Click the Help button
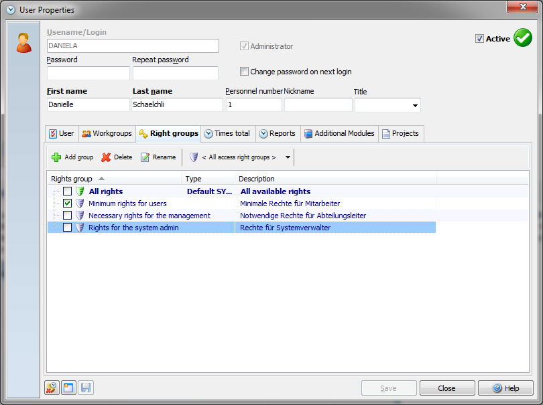This screenshot has width=543, height=405. (x=505, y=388)
